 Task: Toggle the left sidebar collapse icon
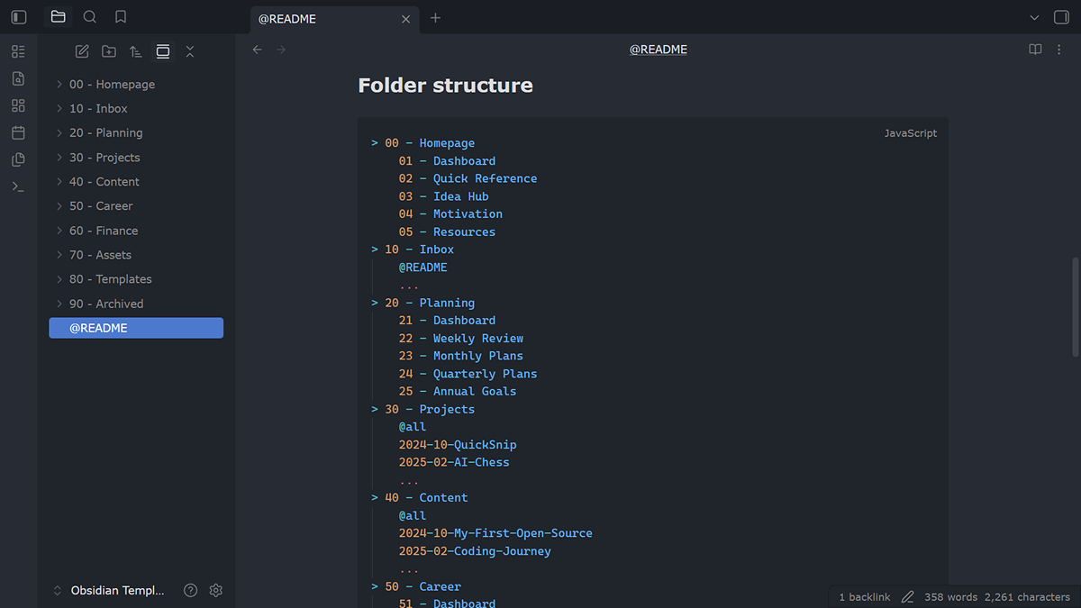[19, 17]
